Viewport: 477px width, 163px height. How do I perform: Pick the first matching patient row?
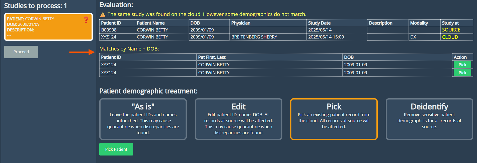pos(462,65)
